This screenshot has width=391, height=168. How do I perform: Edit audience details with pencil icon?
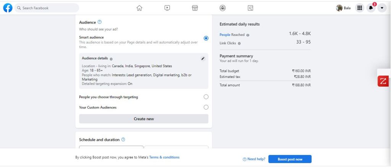point(203,58)
